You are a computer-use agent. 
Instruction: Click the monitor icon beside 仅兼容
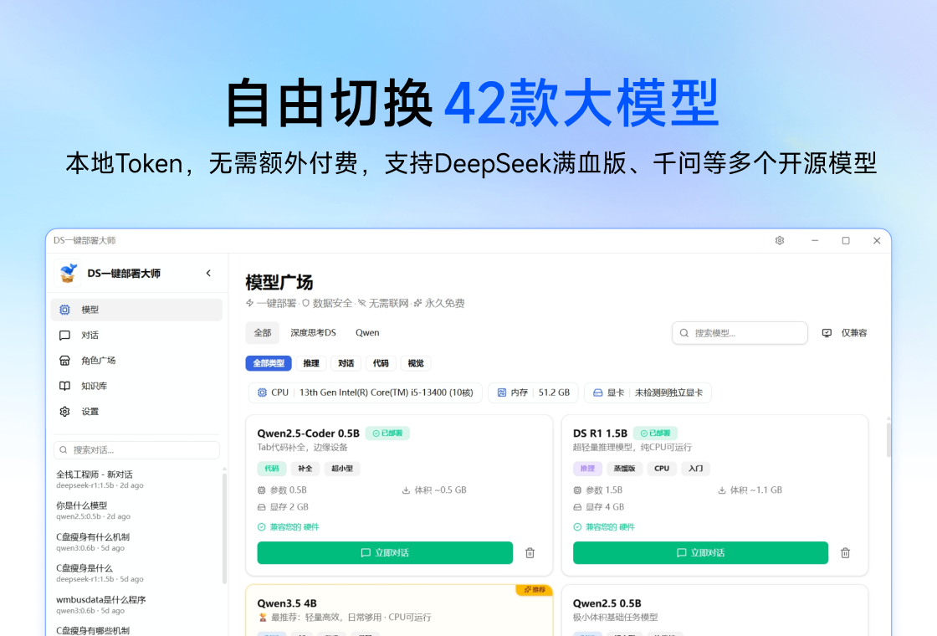(827, 333)
